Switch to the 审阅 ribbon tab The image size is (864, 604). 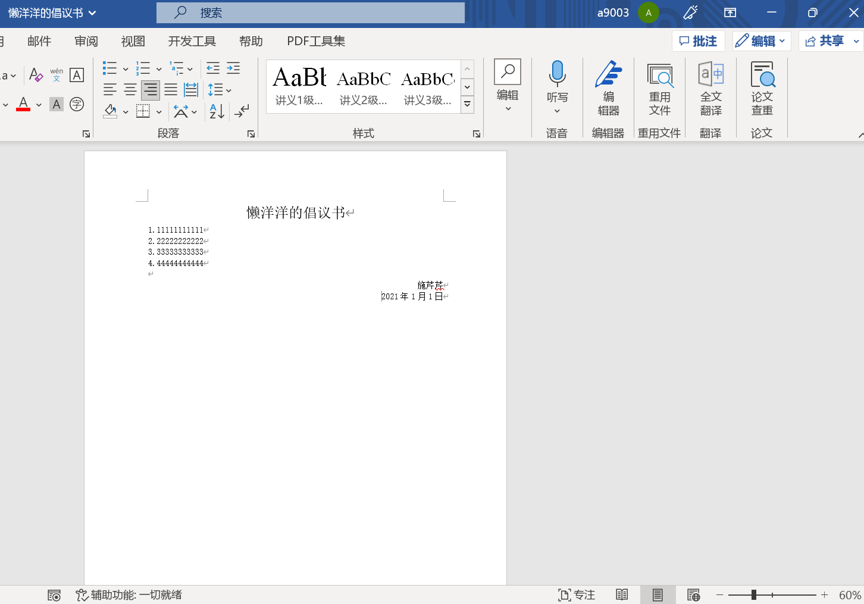click(86, 41)
